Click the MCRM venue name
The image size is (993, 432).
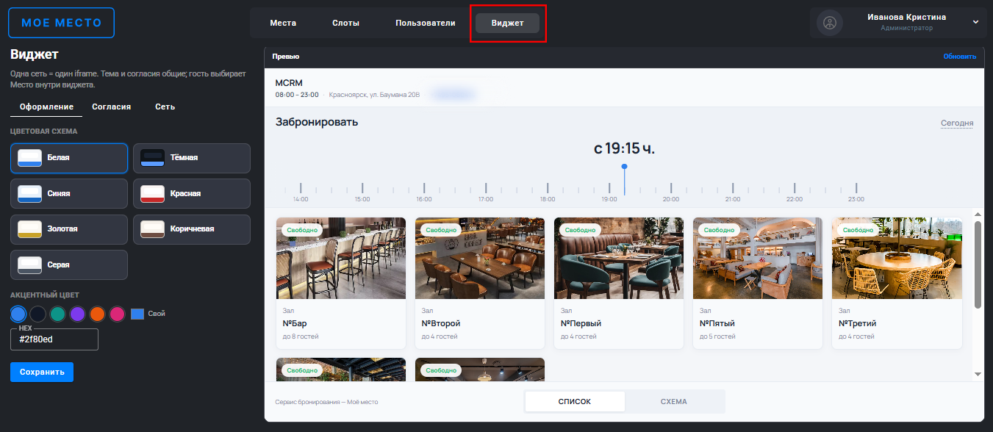point(289,83)
